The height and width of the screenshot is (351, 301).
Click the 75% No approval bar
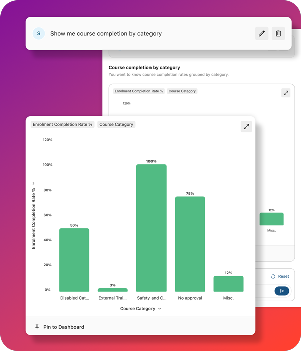(190, 244)
